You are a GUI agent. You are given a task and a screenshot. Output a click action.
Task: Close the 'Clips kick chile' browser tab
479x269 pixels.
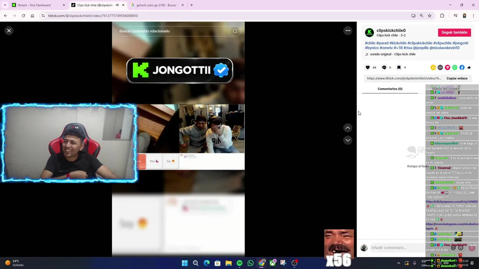(123, 5)
